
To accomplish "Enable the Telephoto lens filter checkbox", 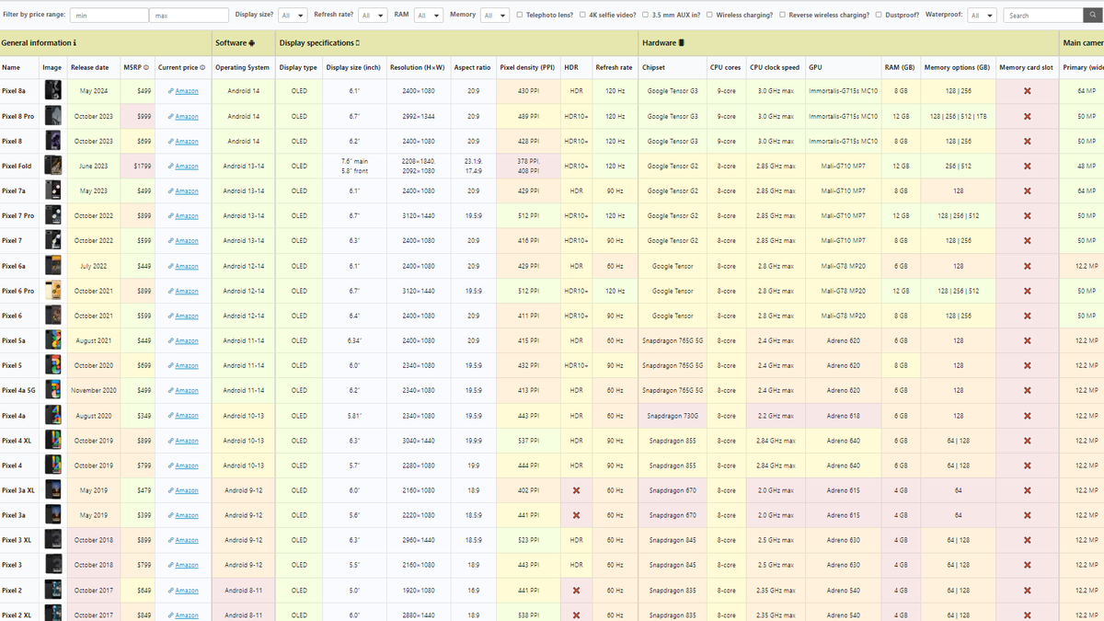I will tap(520, 15).
